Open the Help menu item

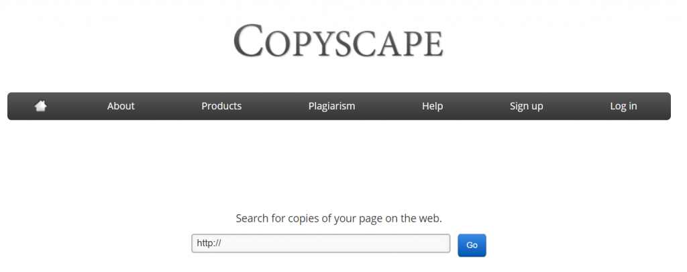[x=433, y=106]
